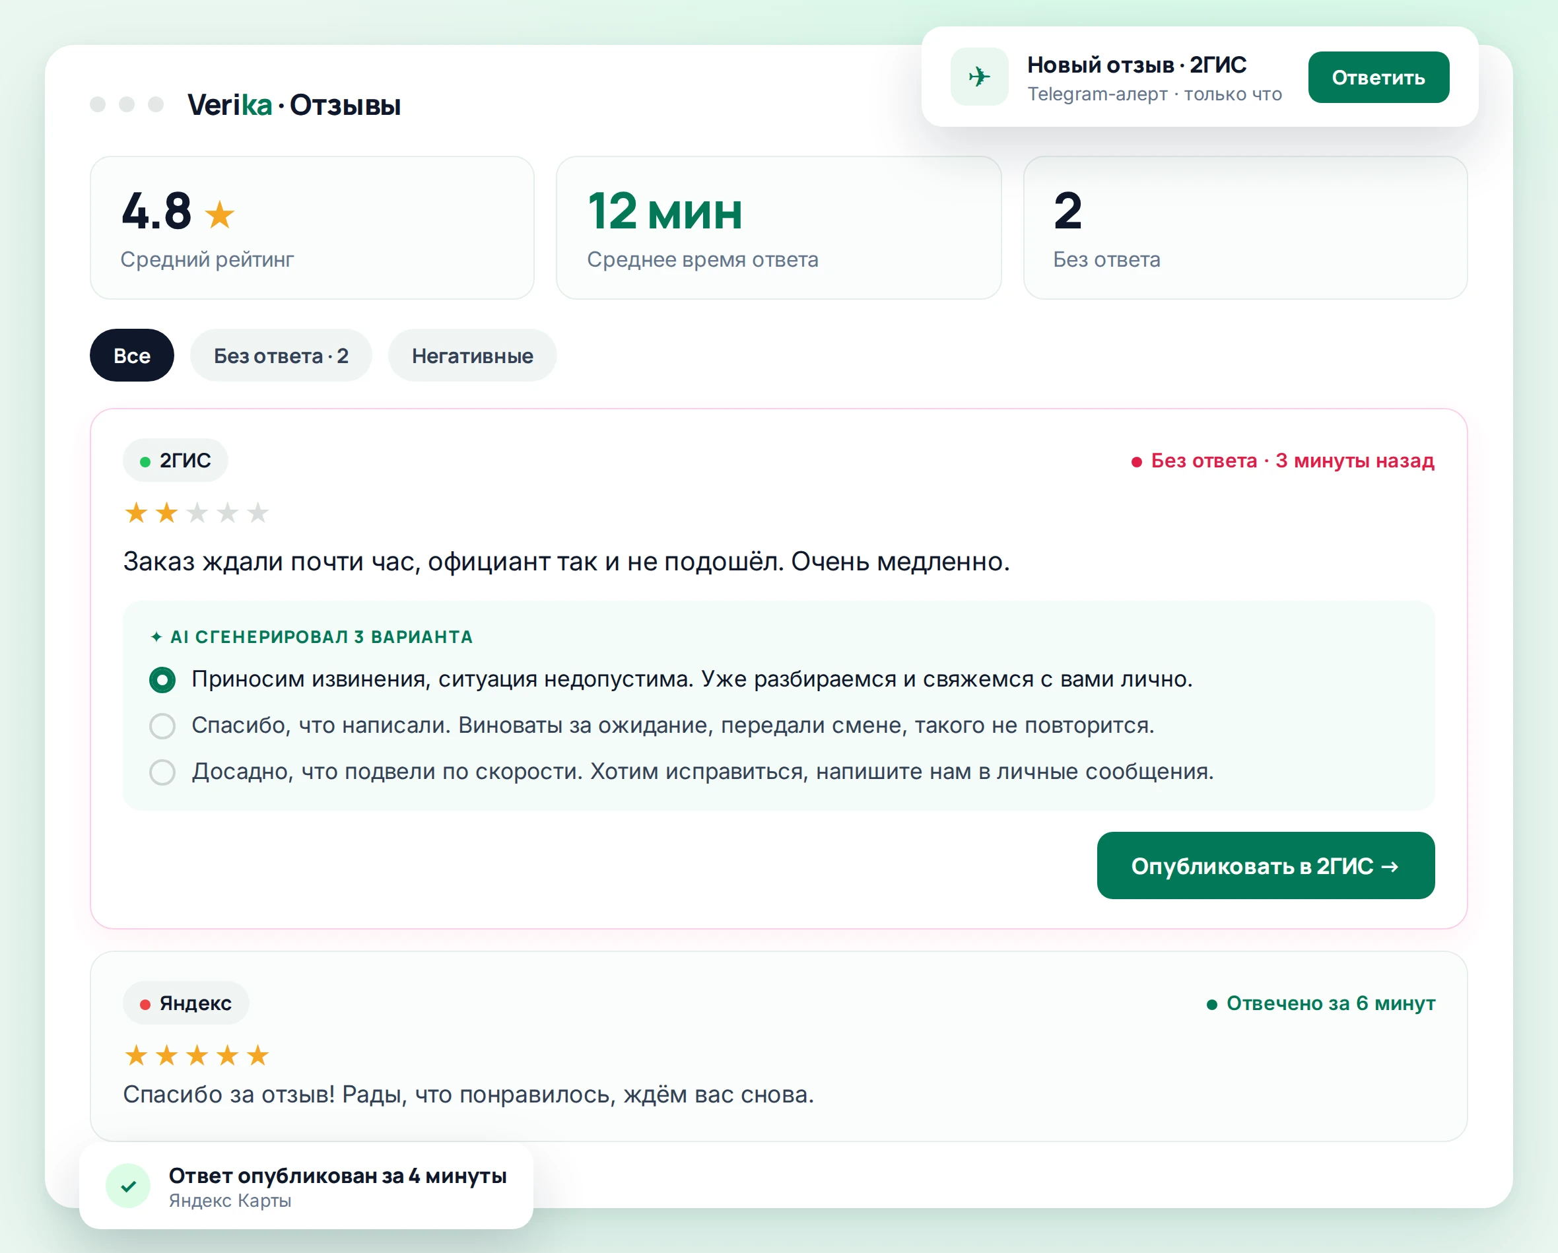1558x1253 pixels.
Task: Click the reply text Спасибо за отзыв!
Action: click(468, 1095)
